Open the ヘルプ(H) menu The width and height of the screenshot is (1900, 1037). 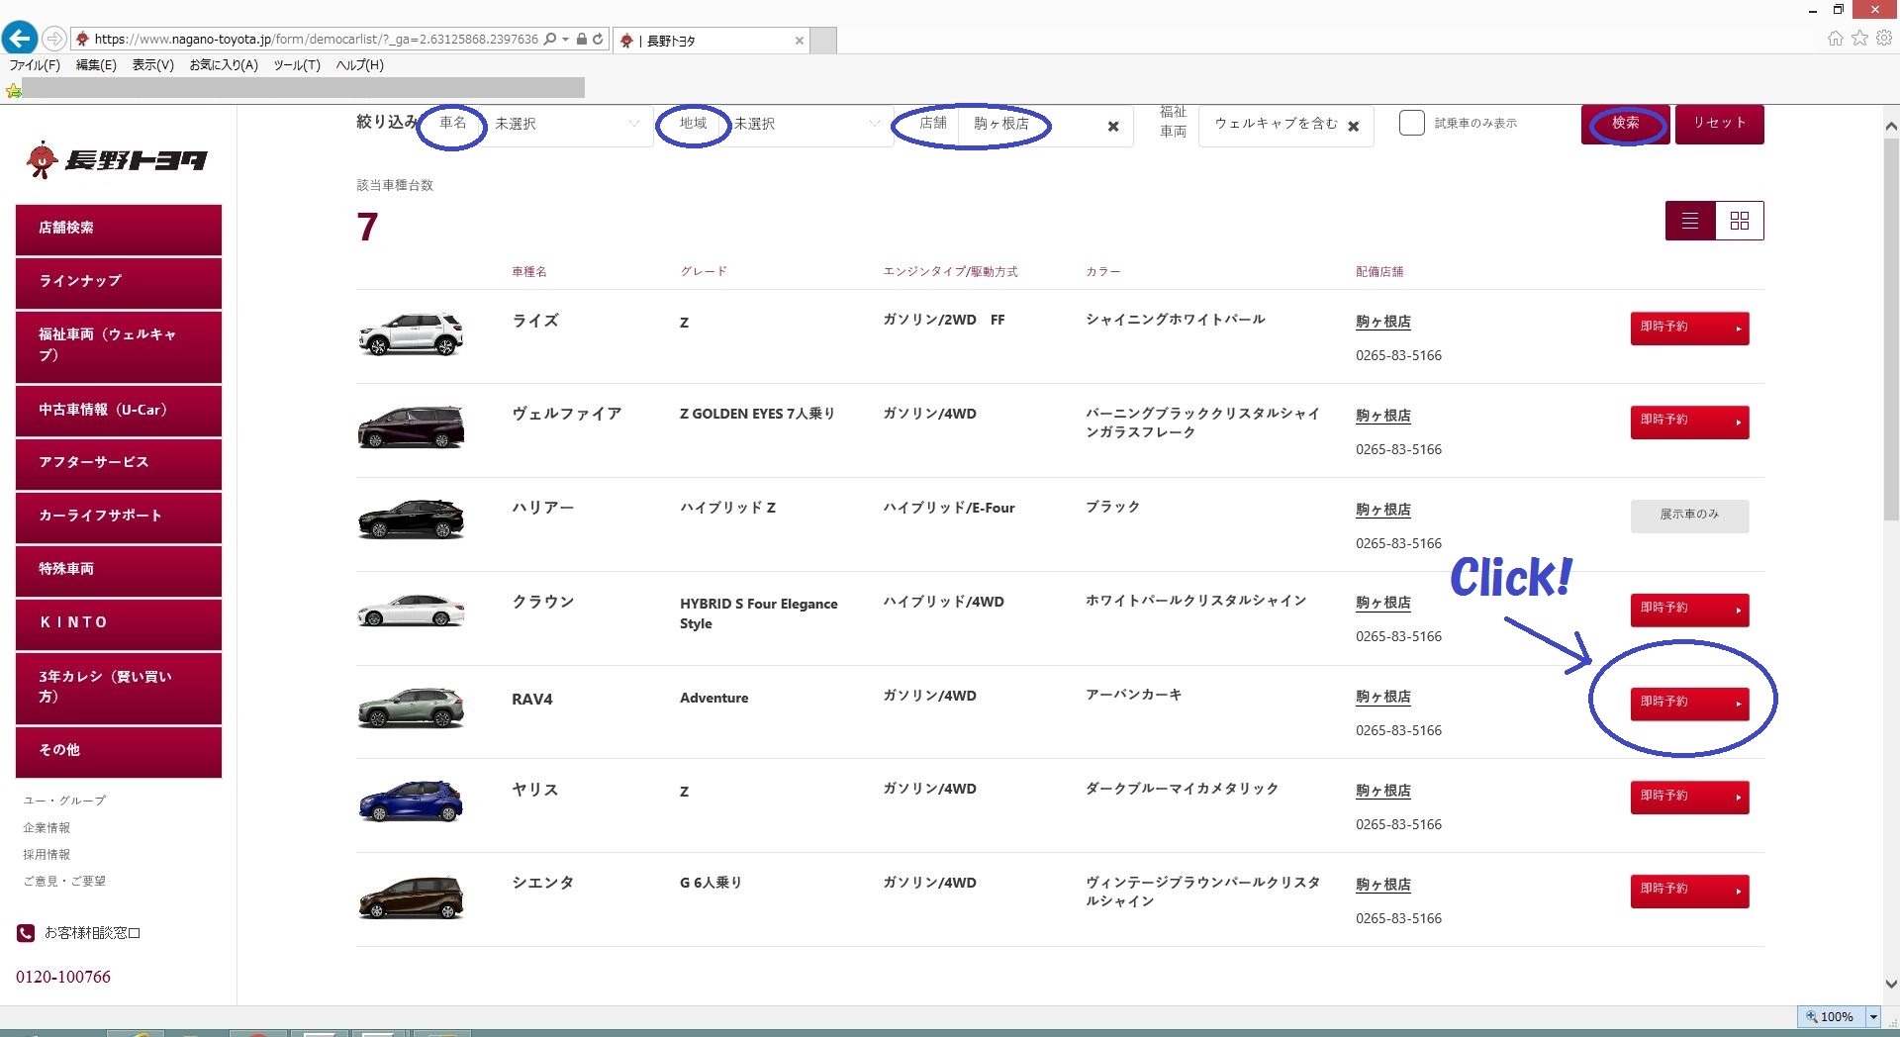(360, 64)
